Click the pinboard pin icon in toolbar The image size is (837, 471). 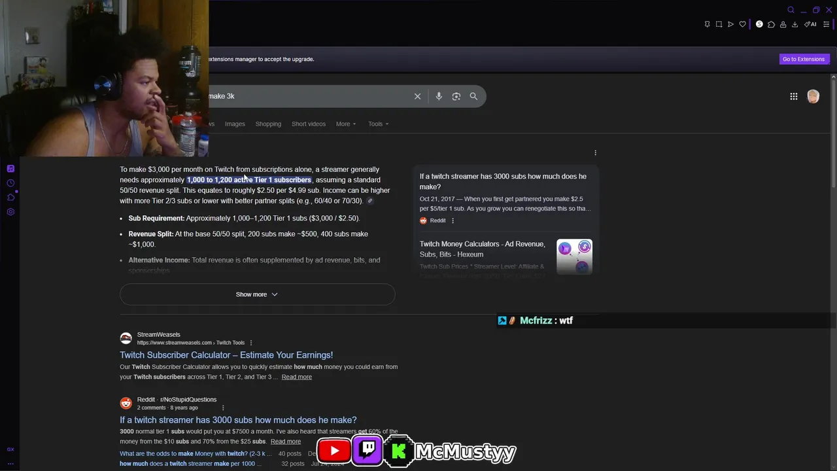(707, 24)
